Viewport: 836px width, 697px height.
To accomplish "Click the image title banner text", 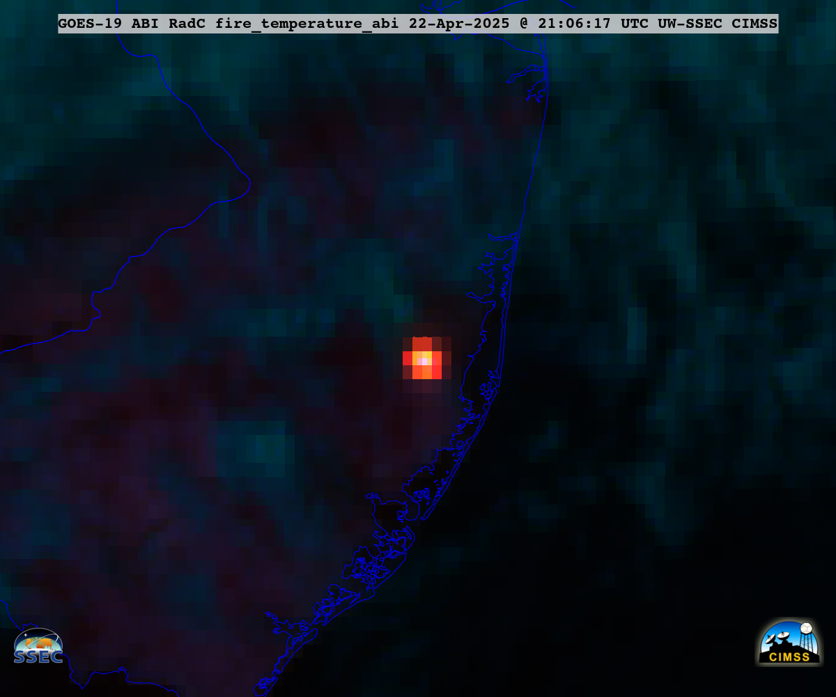I will pyautogui.click(x=418, y=24).
